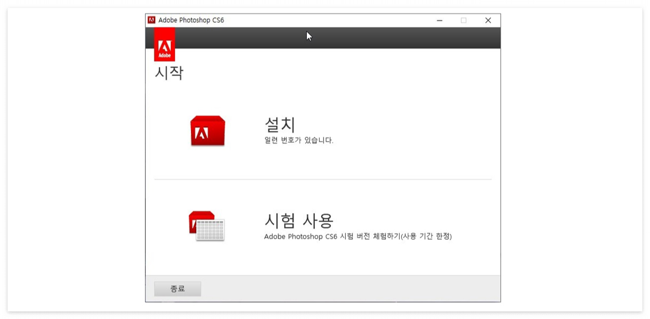Click the Adobe logo in header
Image resolution: width=650 pixels, height=319 pixels.
tap(165, 45)
